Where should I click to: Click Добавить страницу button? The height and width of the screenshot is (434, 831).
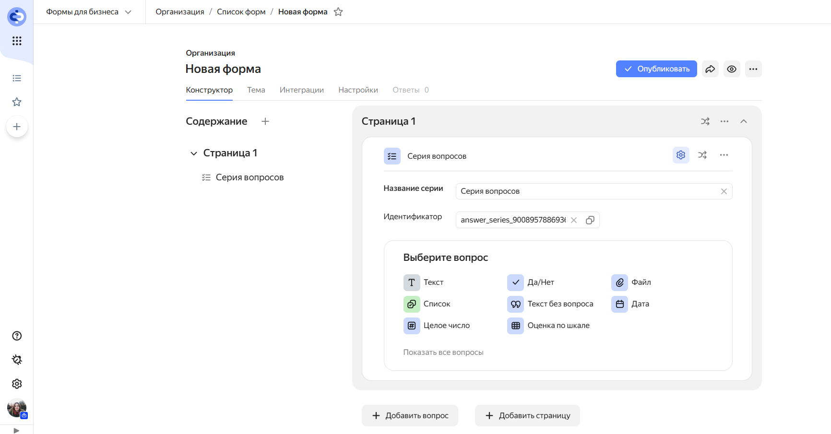(x=527, y=416)
